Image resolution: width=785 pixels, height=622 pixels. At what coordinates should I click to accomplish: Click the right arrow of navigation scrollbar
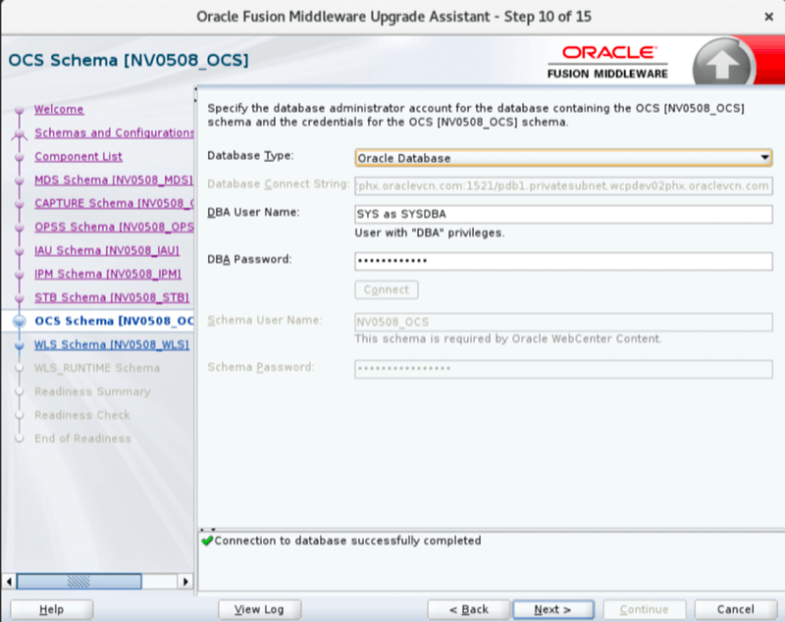pyautogui.click(x=185, y=582)
